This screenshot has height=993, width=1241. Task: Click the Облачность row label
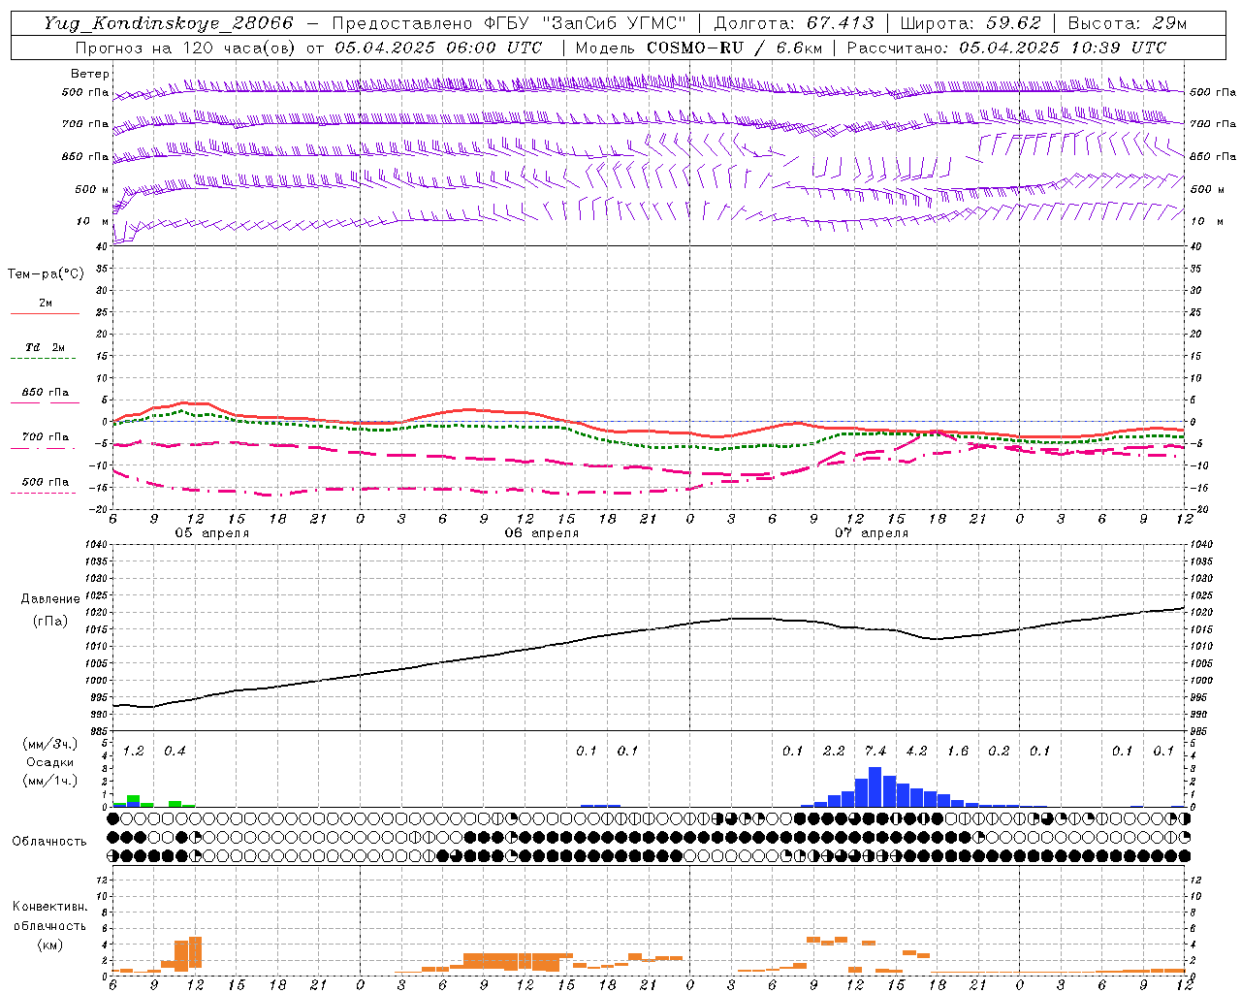click(x=49, y=842)
